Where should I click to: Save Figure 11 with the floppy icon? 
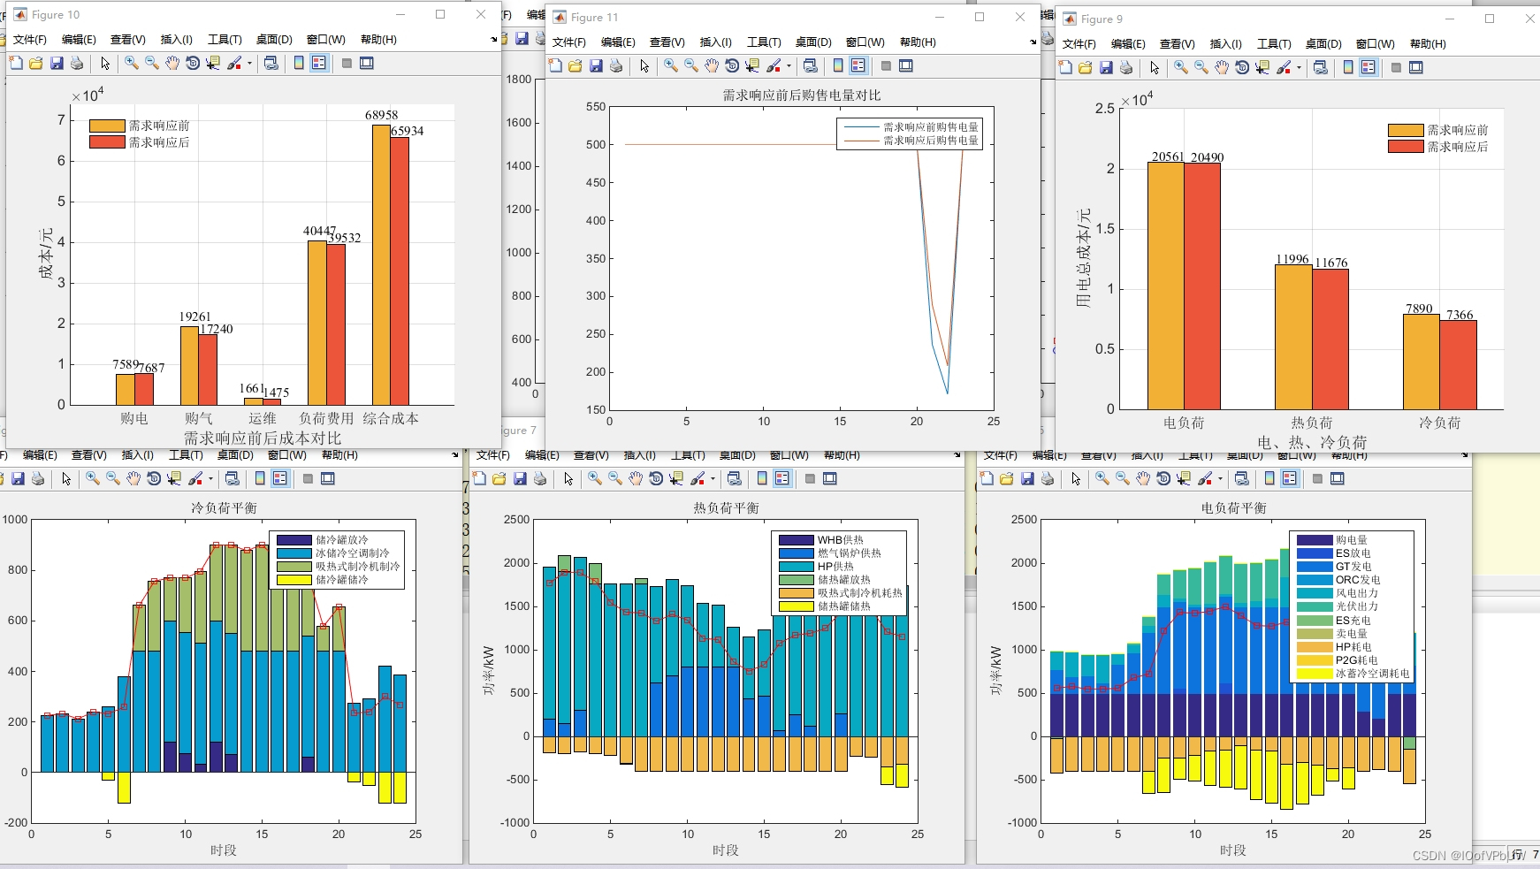[x=596, y=65]
